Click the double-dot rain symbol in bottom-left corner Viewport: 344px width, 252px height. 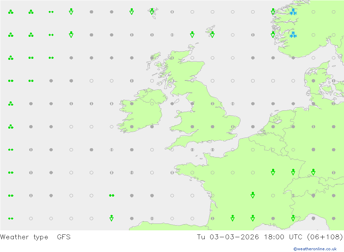pos(11,218)
